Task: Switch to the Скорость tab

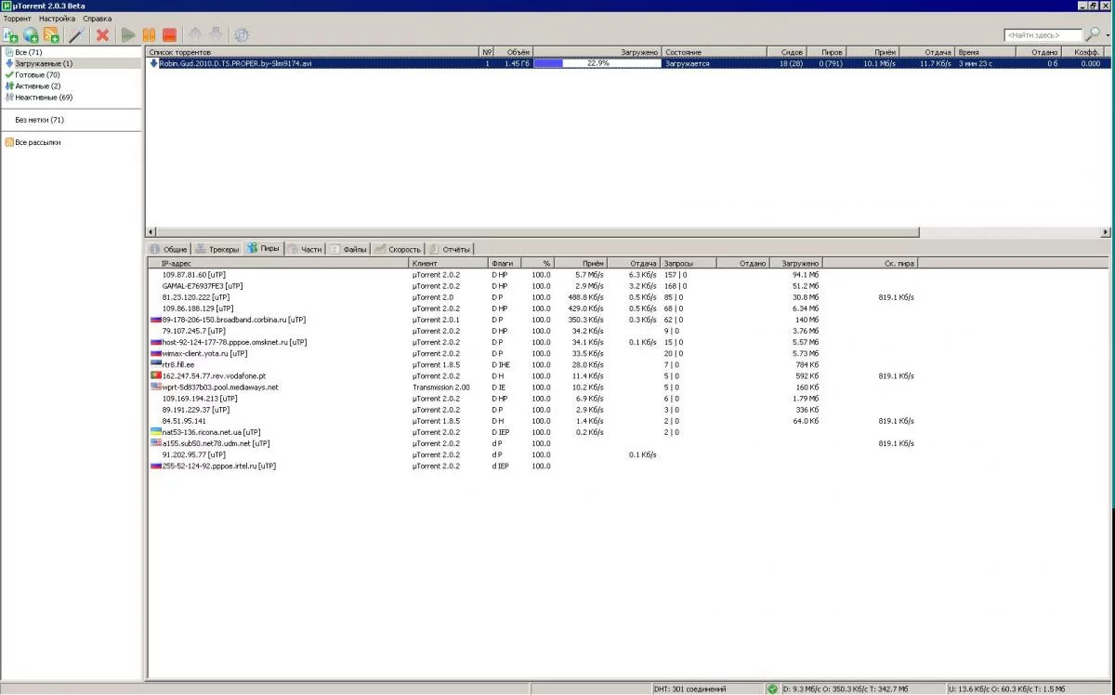Action: [399, 249]
